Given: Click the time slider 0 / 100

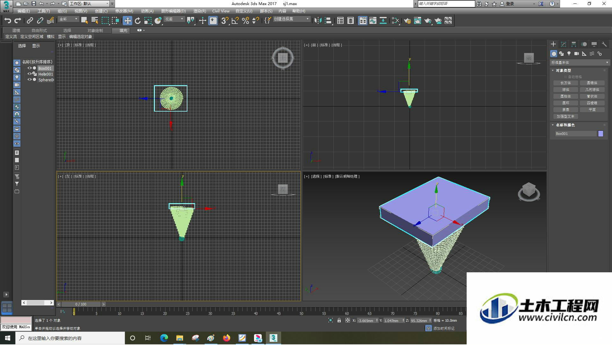Looking at the screenshot, I should 81,304.
